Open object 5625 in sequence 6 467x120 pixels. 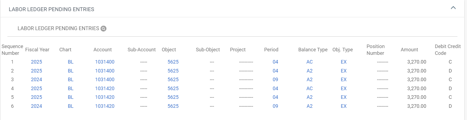173,106
